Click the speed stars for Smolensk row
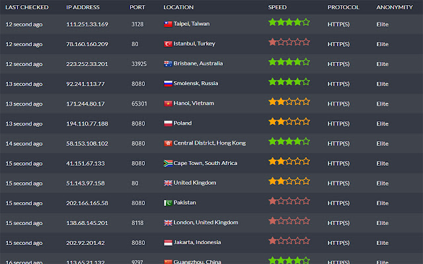423x264 pixels. click(289, 82)
